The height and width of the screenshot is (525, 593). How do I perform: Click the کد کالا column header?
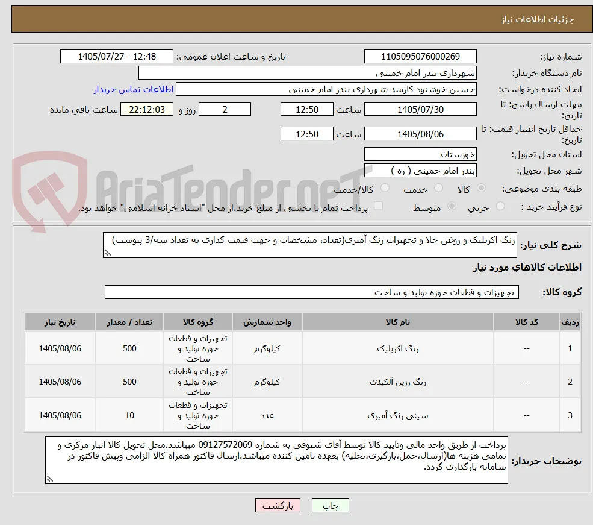(526, 322)
